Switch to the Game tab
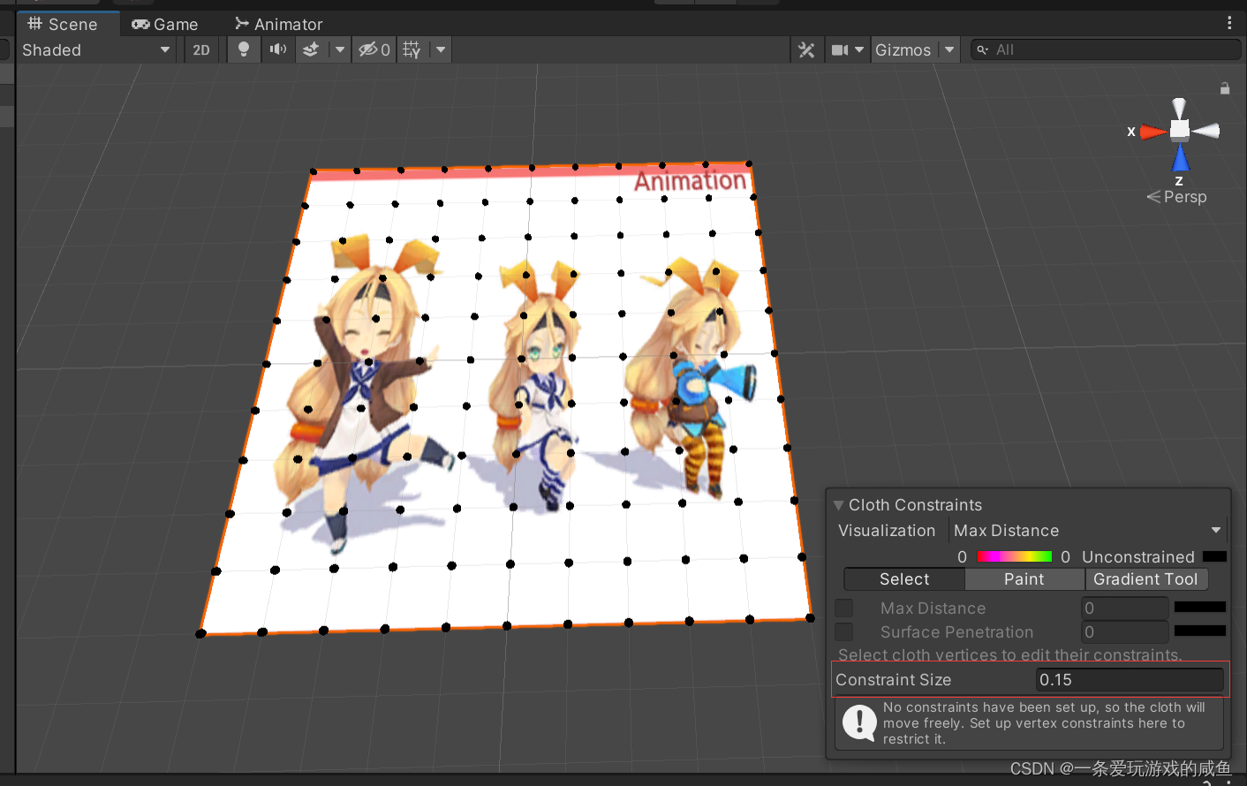This screenshot has width=1247, height=786. (165, 24)
